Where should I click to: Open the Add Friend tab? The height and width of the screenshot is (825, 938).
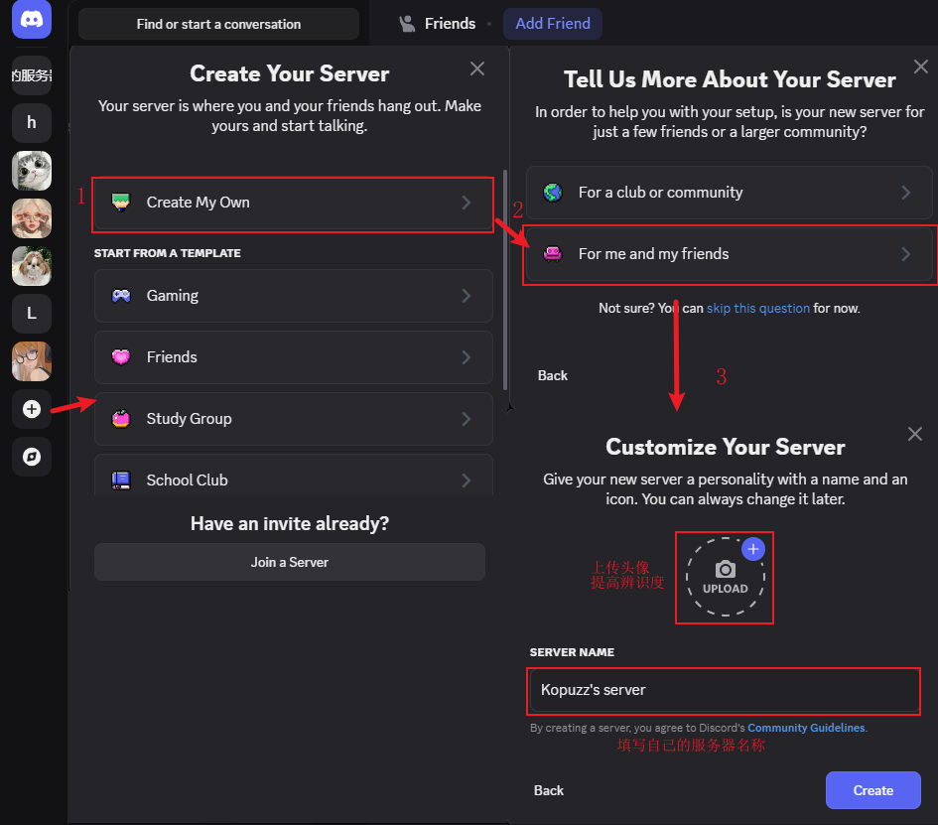(x=553, y=24)
